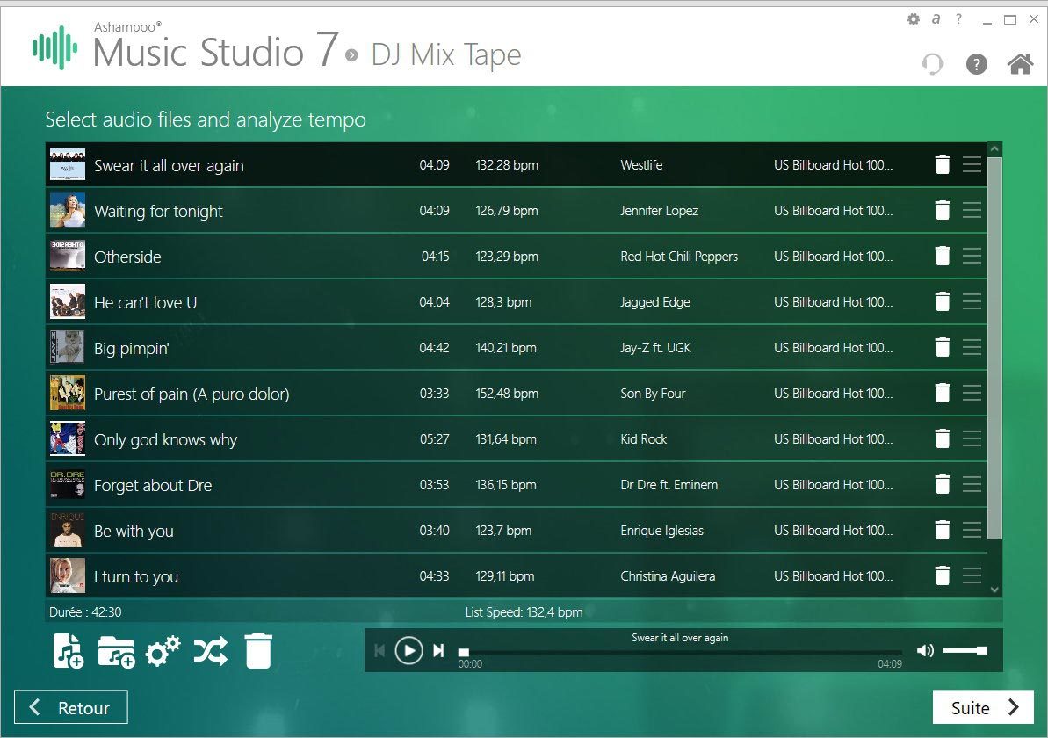Click the reorder handle for Waiting for tonight
This screenshot has height=738, width=1048.
(972, 211)
